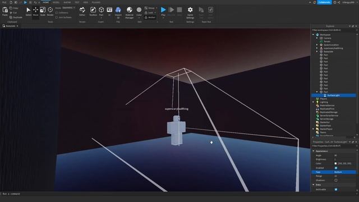
Task: Select Terrain in Explorer
Action: (327, 42)
